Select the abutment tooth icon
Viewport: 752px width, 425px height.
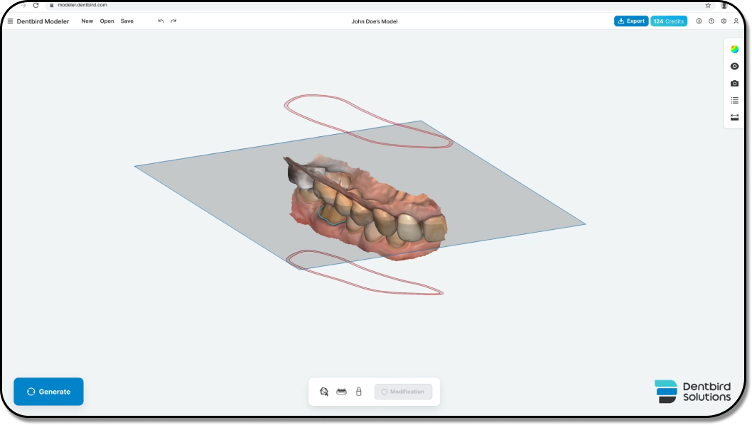tap(359, 392)
